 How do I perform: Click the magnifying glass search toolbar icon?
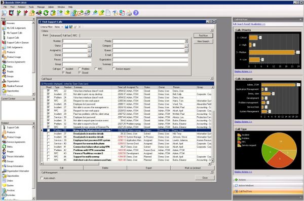point(4,13)
